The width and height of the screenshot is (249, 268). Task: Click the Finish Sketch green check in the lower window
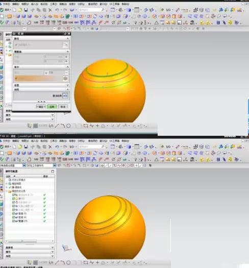pyautogui.click(x=2, y=159)
